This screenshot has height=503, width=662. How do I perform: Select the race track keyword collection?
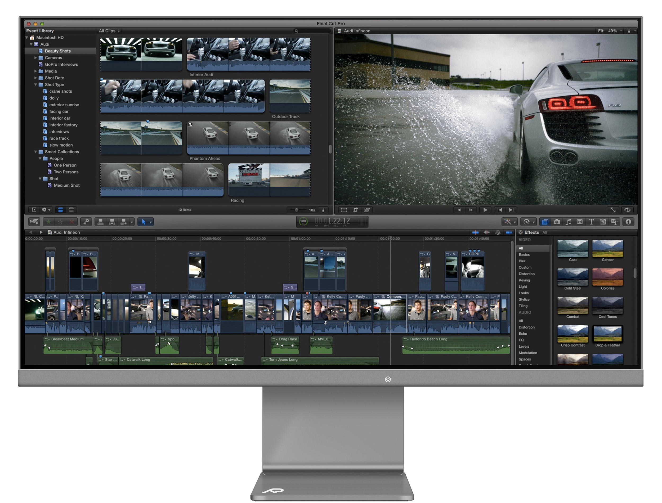tap(59, 138)
